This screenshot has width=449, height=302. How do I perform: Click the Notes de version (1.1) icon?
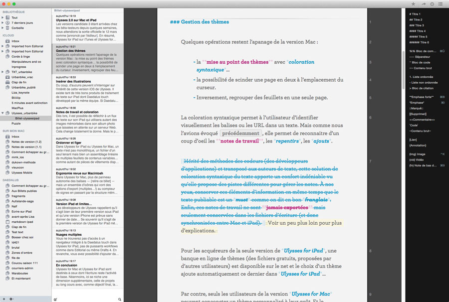pos(7,147)
